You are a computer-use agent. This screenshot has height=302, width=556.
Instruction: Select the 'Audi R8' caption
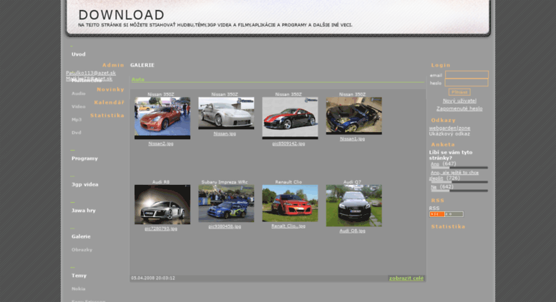160,182
